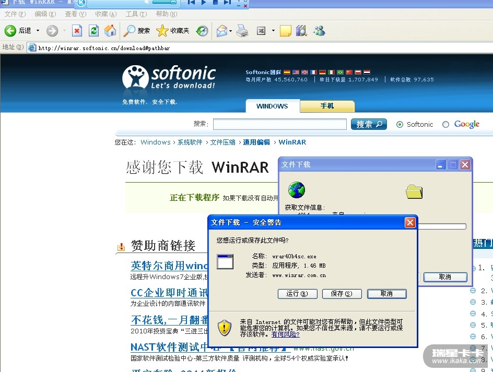Open the 有何风险? link
Image resolution: width=493 pixels, height=372 pixels.
(286, 334)
